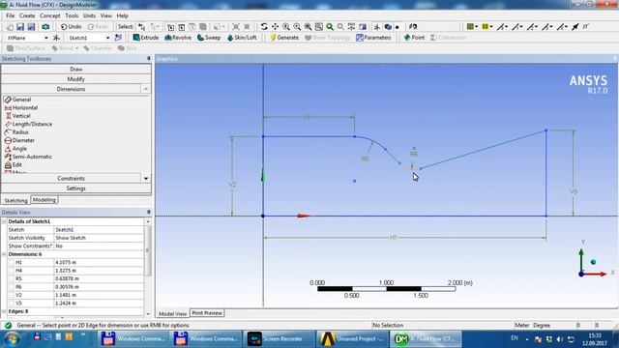Viewport: 619px width, 348px height.
Task: Select the General dimension tool
Action: (x=17, y=100)
